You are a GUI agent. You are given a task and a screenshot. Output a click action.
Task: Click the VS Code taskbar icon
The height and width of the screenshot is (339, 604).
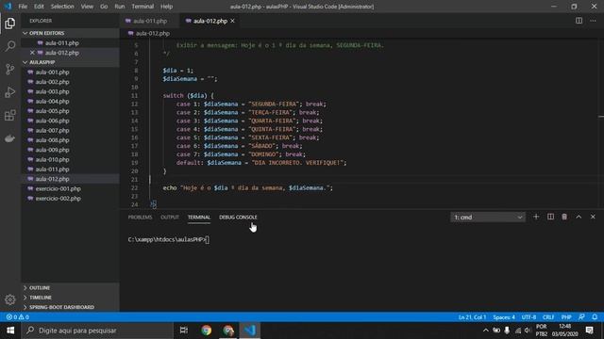click(x=250, y=331)
